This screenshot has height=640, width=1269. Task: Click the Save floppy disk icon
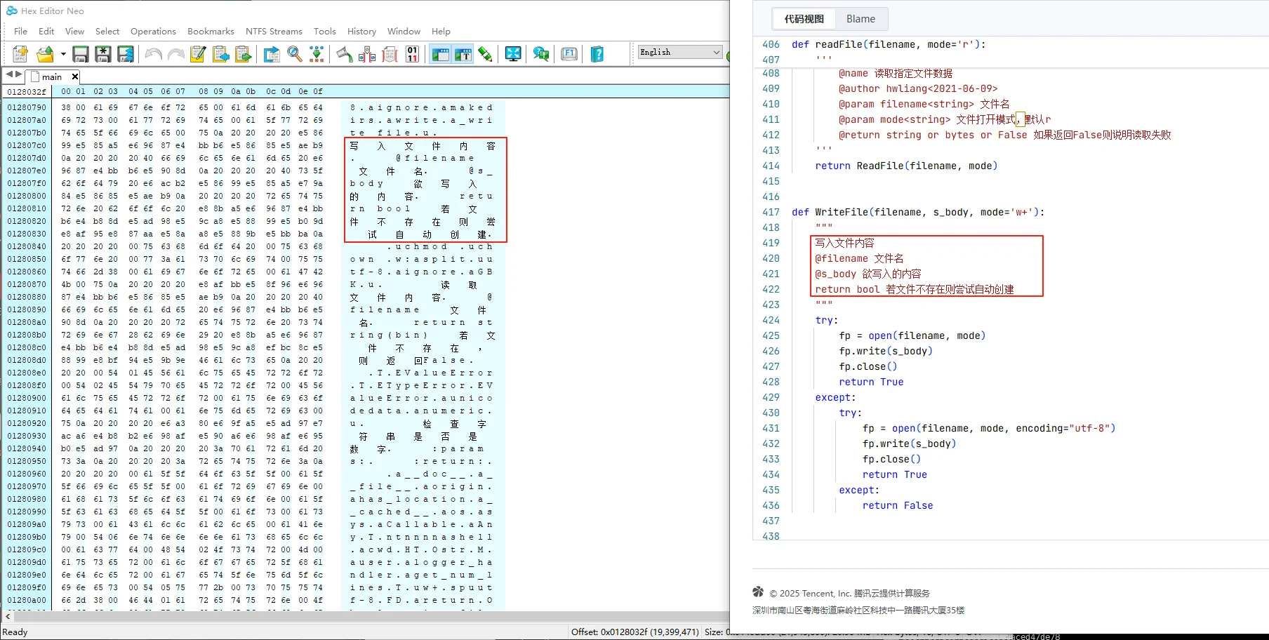point(81,54)
